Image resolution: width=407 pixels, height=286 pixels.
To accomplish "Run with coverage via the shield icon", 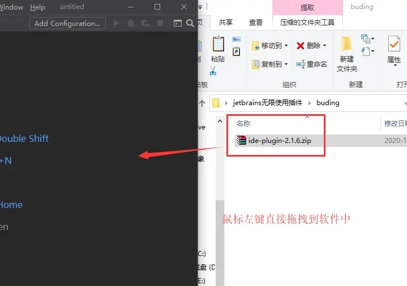I will point(145,23).
